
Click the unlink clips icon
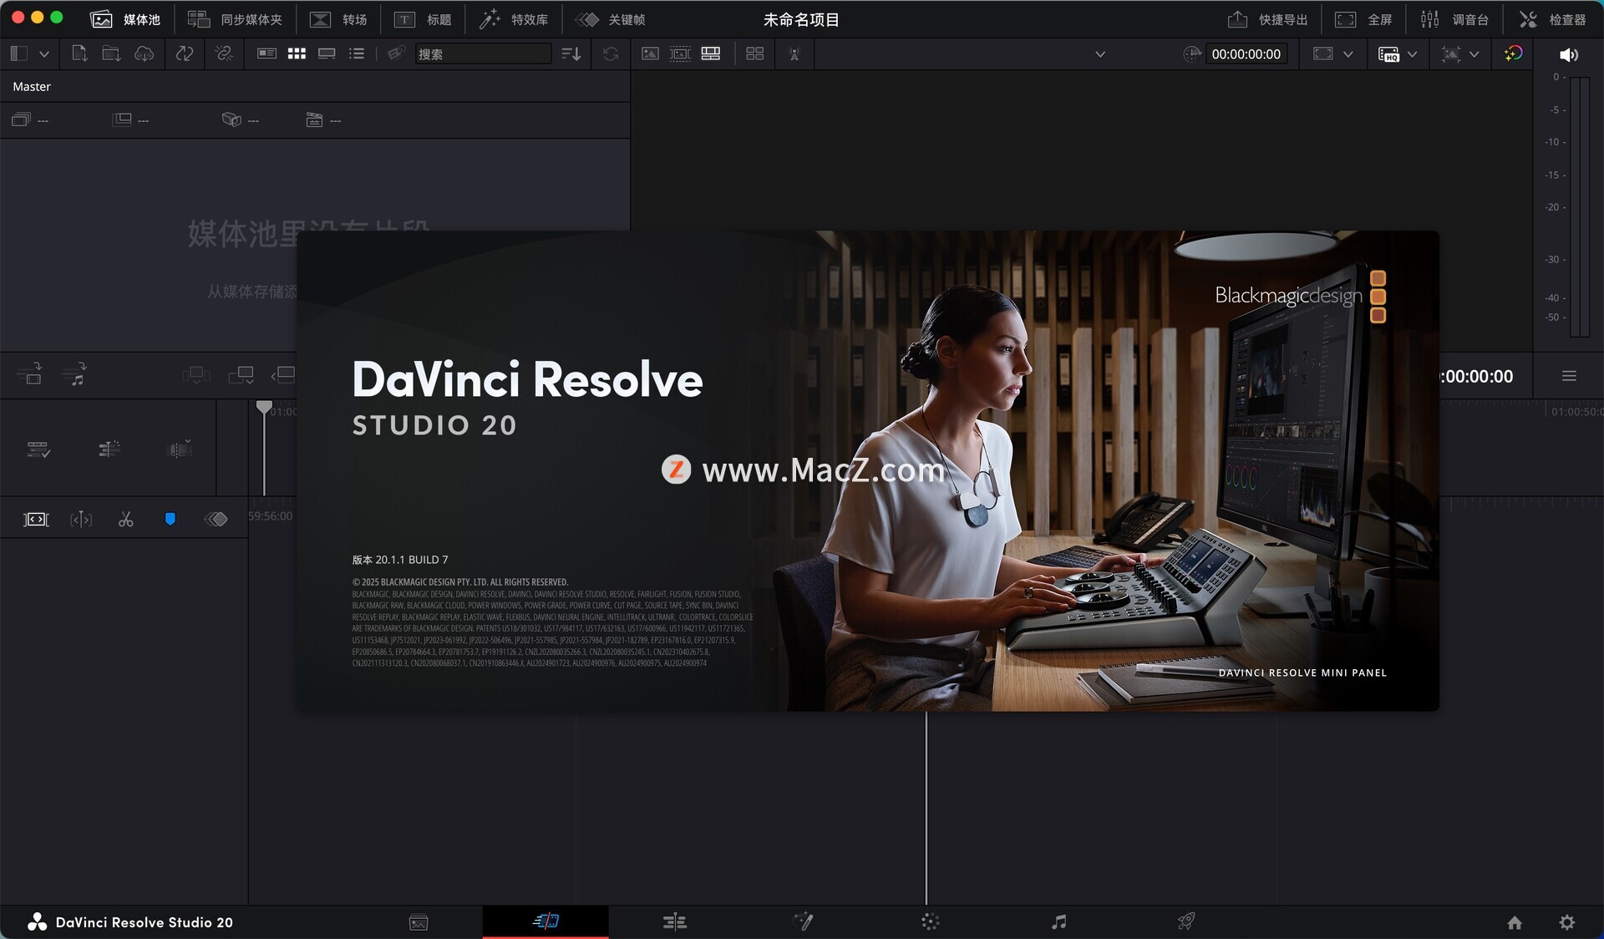coord(224,53)
